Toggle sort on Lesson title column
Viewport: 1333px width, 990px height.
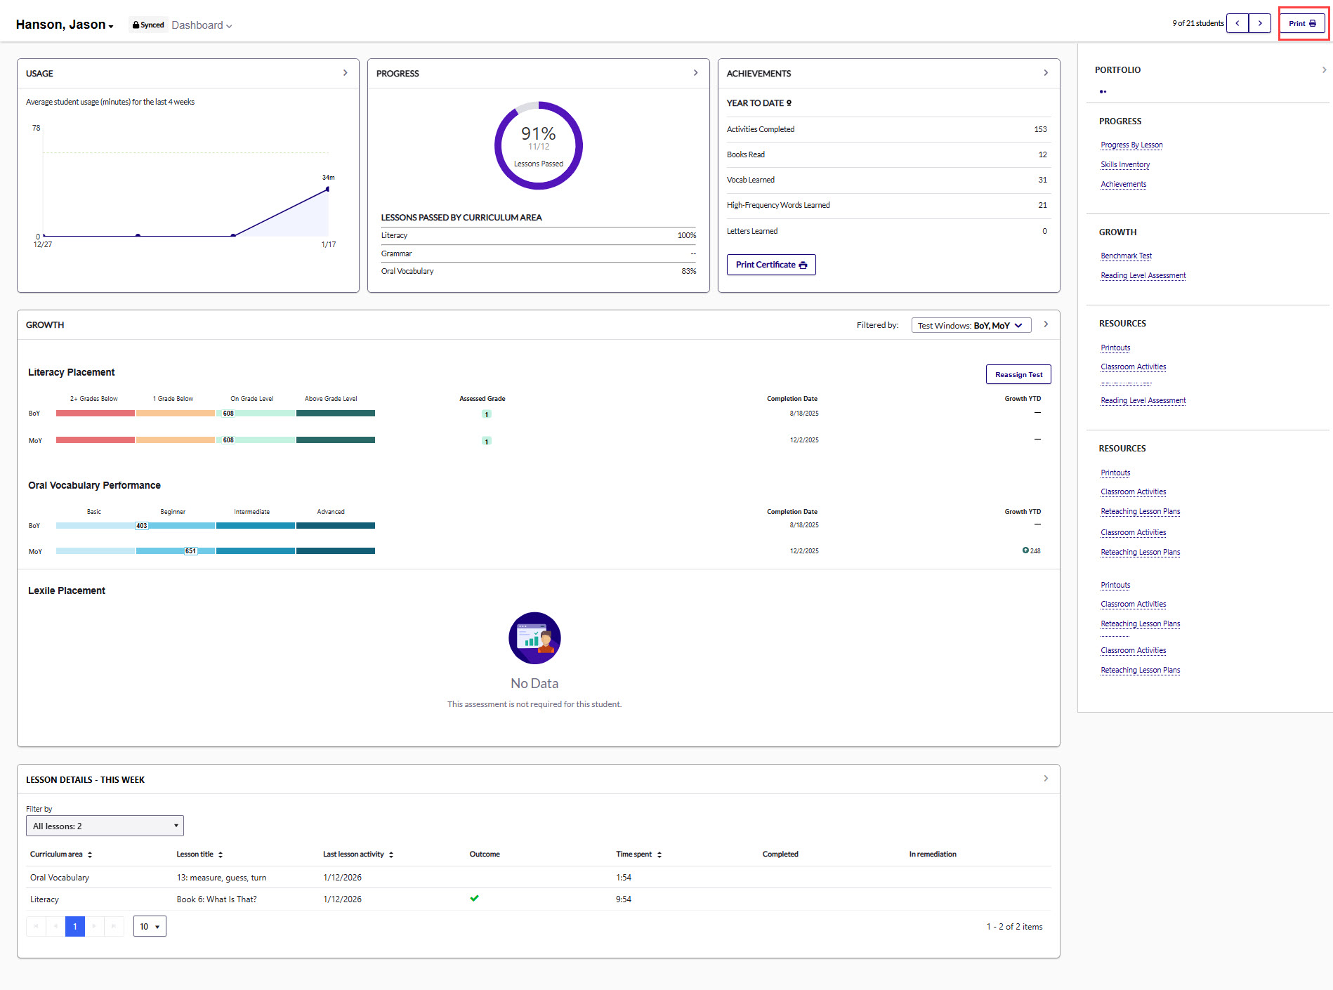click(221, 854)
